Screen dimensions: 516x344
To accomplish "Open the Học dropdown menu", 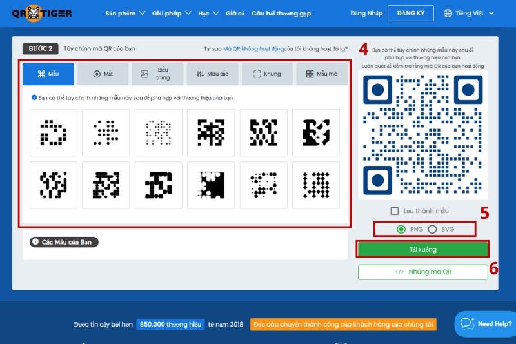I will click(x=208, y=13).
